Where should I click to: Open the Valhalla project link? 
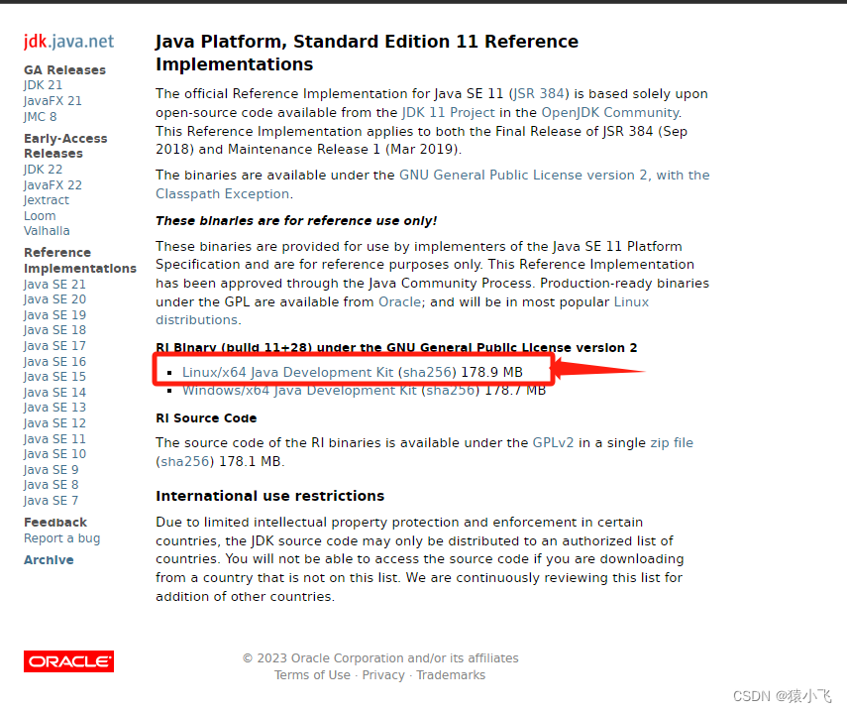click(47, 231)
